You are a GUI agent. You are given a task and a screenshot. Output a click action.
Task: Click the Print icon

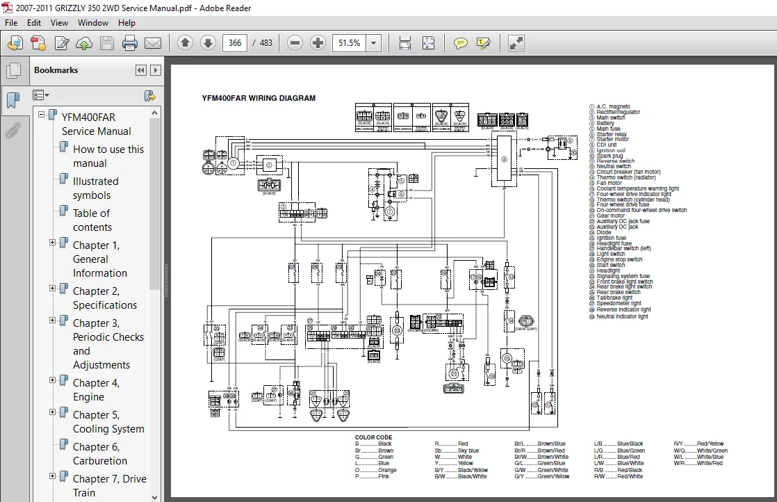[x=130, y=43]
